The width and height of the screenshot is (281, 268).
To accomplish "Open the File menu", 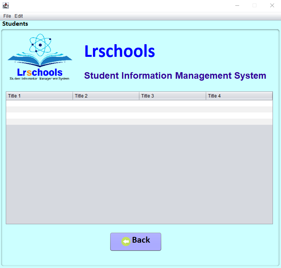I will point(7,16).
